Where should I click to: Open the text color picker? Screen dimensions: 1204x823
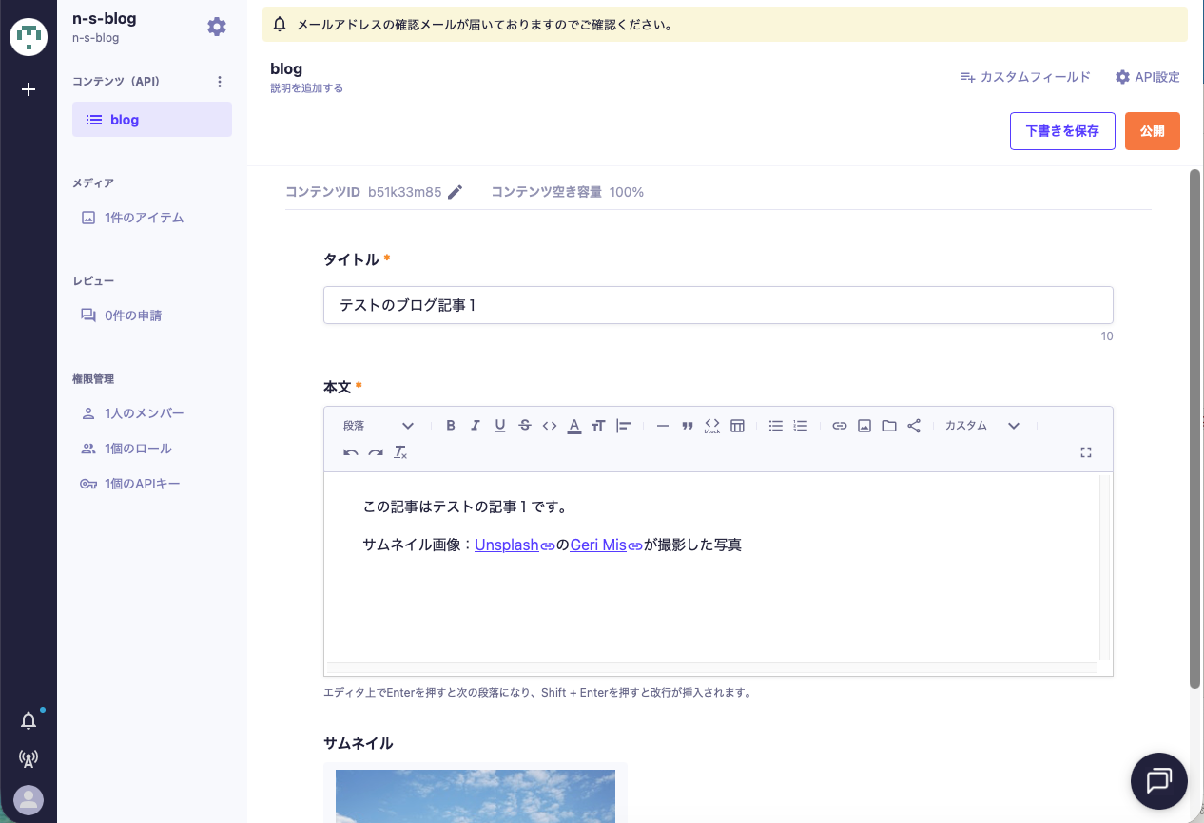(x=574, y=426)
